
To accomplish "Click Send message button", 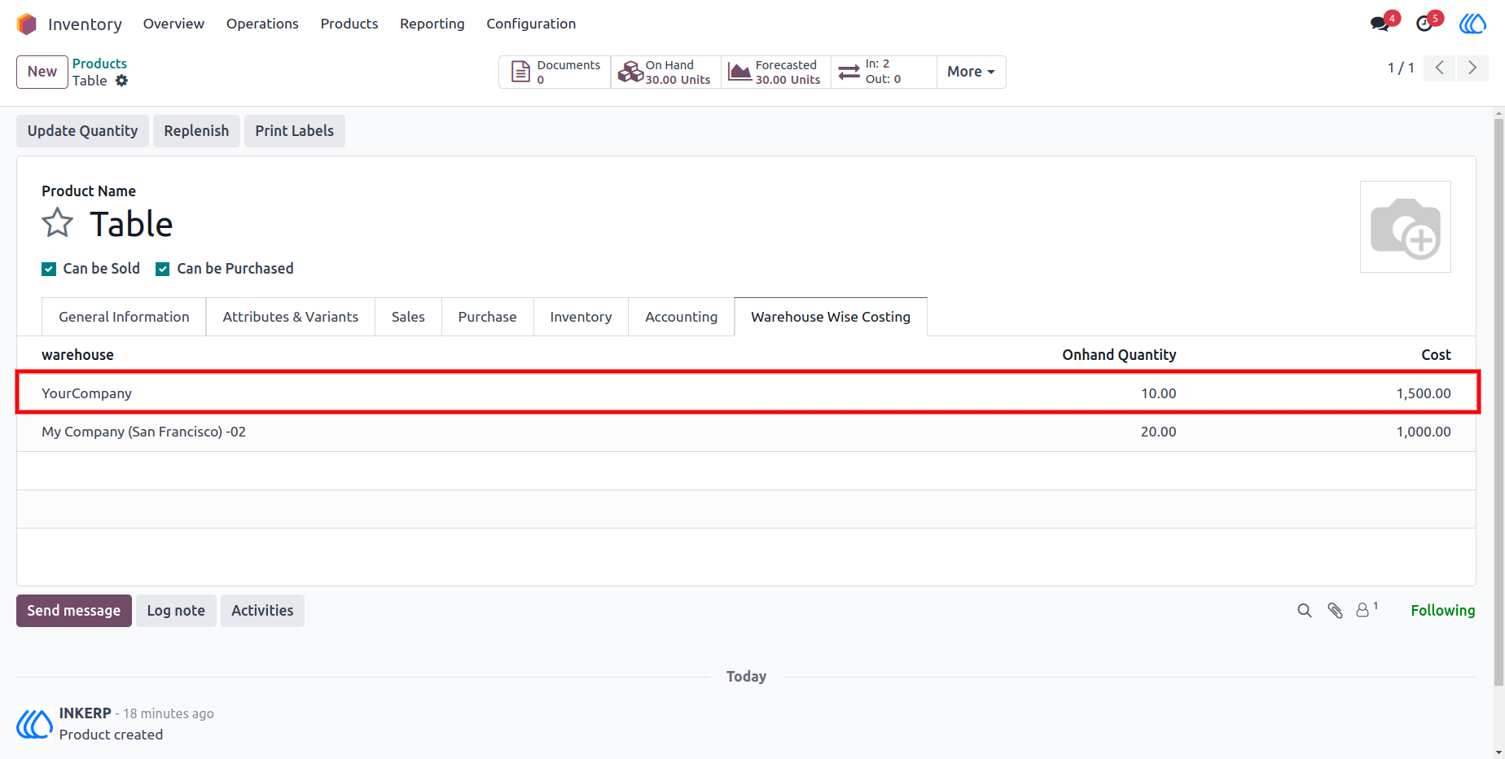I will click(74, 611).
